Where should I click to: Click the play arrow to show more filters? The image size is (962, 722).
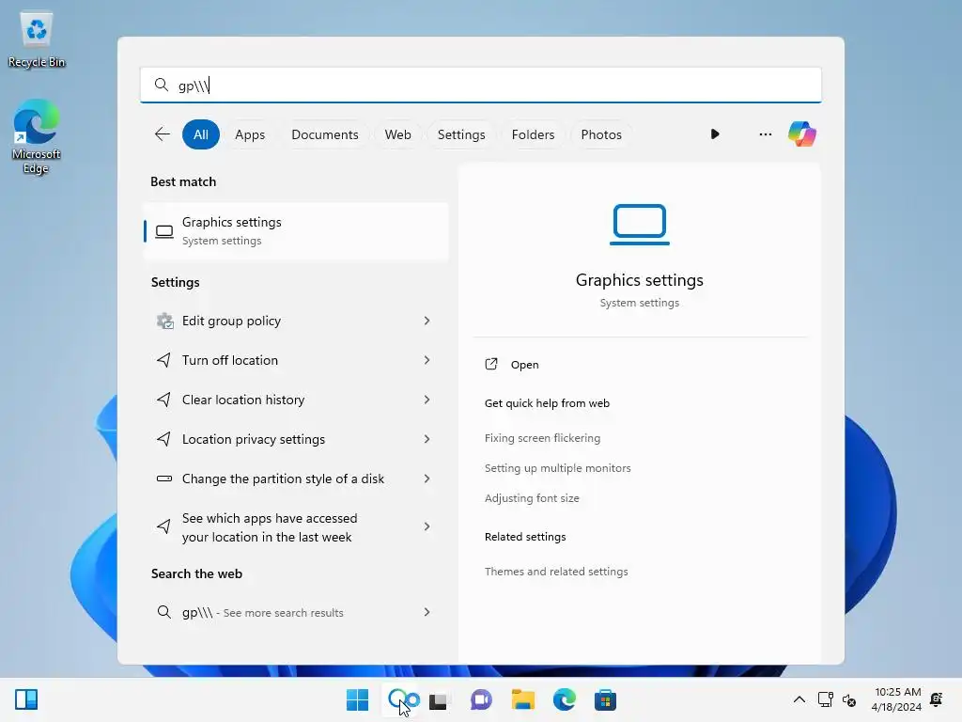click(715, 133)
